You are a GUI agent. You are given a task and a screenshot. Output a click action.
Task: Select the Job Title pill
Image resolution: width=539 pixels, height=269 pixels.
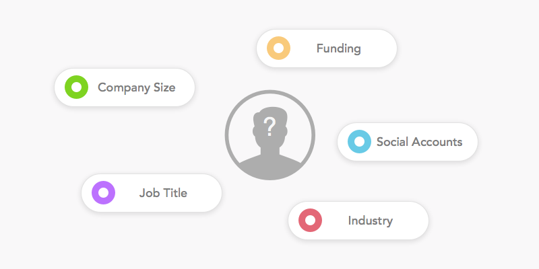click(152, 193)
